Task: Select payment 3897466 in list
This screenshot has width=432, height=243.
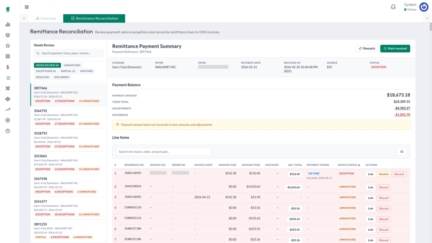Action: pos(69,94)
